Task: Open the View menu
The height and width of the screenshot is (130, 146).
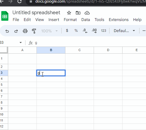Action: (40, 20)
